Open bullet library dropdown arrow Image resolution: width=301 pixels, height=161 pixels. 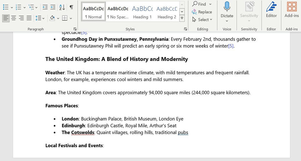tap(12, 7)
